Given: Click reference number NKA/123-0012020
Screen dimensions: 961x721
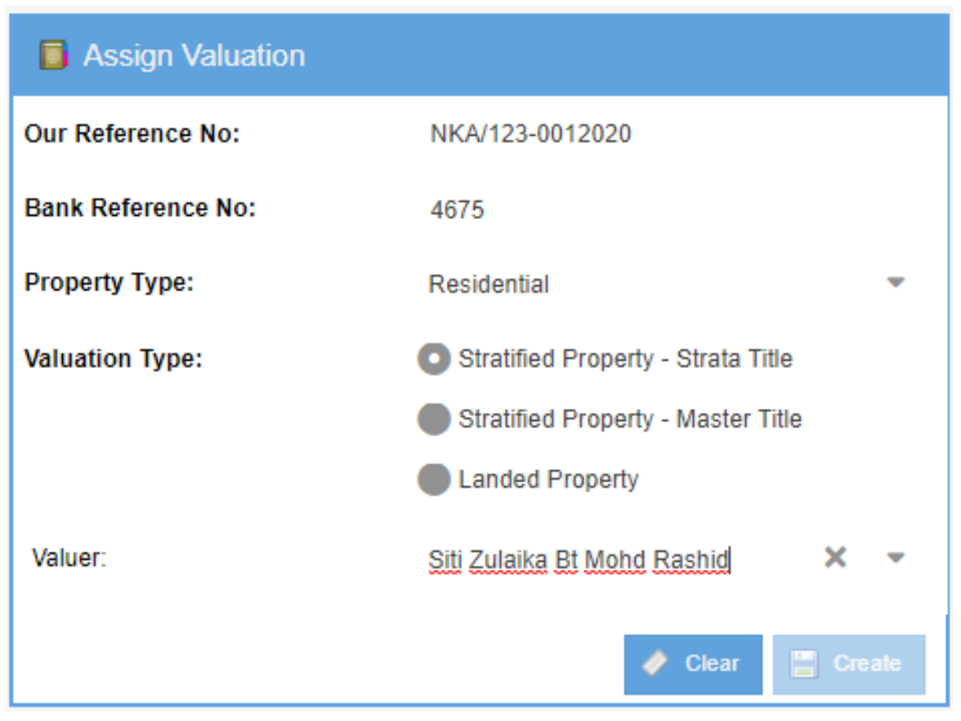Looking at the screenshot, I should click(530, 134).
